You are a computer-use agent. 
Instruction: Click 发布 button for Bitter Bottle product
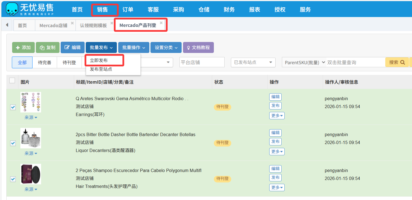point(275,142)
